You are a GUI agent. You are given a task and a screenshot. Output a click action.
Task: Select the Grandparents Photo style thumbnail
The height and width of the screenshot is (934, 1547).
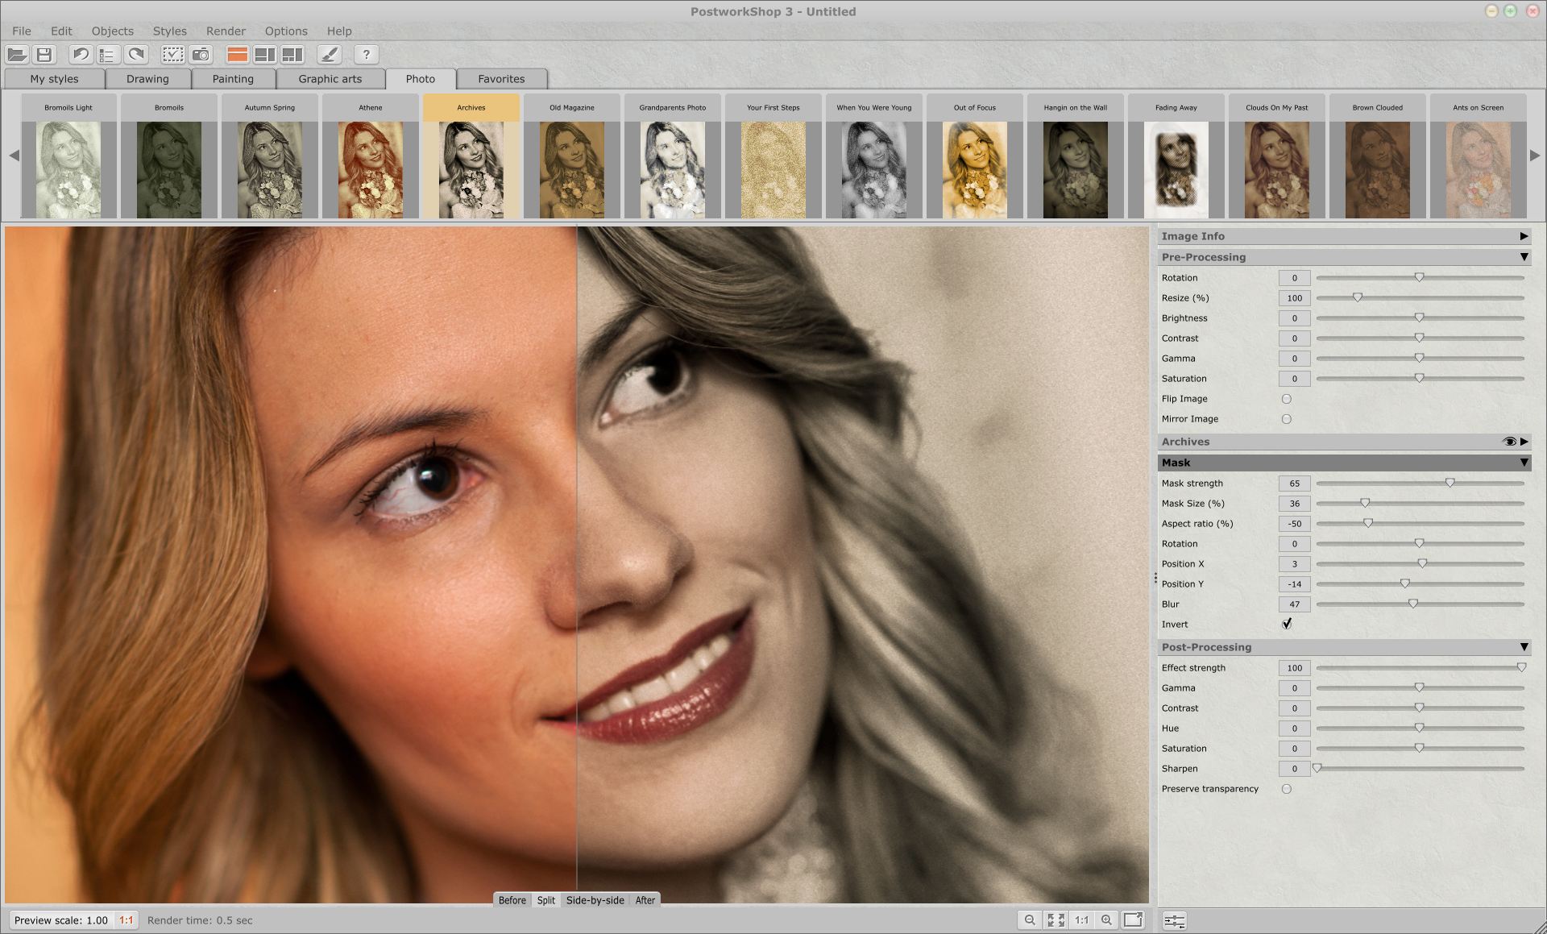[x=672, y=166]
